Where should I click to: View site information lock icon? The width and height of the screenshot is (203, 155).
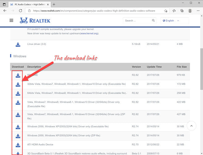[29, 11]
